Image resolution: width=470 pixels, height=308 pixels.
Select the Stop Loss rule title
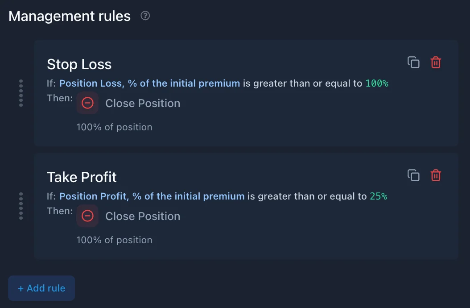(79, 64)
